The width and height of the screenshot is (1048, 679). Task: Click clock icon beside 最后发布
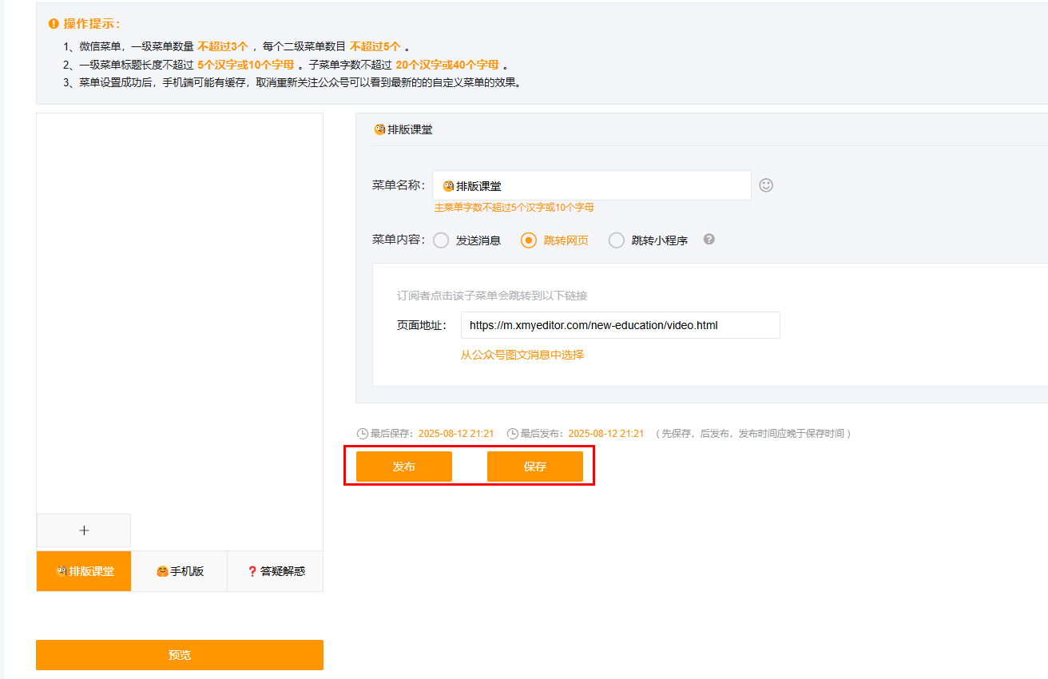click(x=513, y=434)
